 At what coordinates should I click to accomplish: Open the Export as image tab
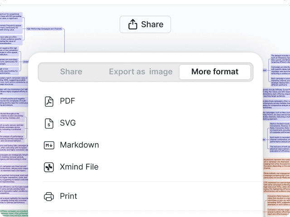click(140, 72)
